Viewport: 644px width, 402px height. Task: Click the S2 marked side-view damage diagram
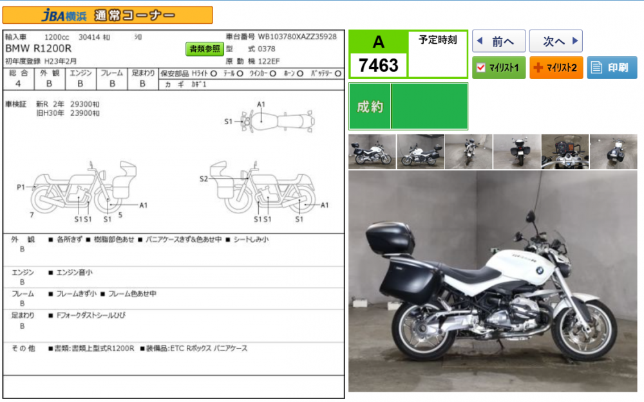coord(263,187)
